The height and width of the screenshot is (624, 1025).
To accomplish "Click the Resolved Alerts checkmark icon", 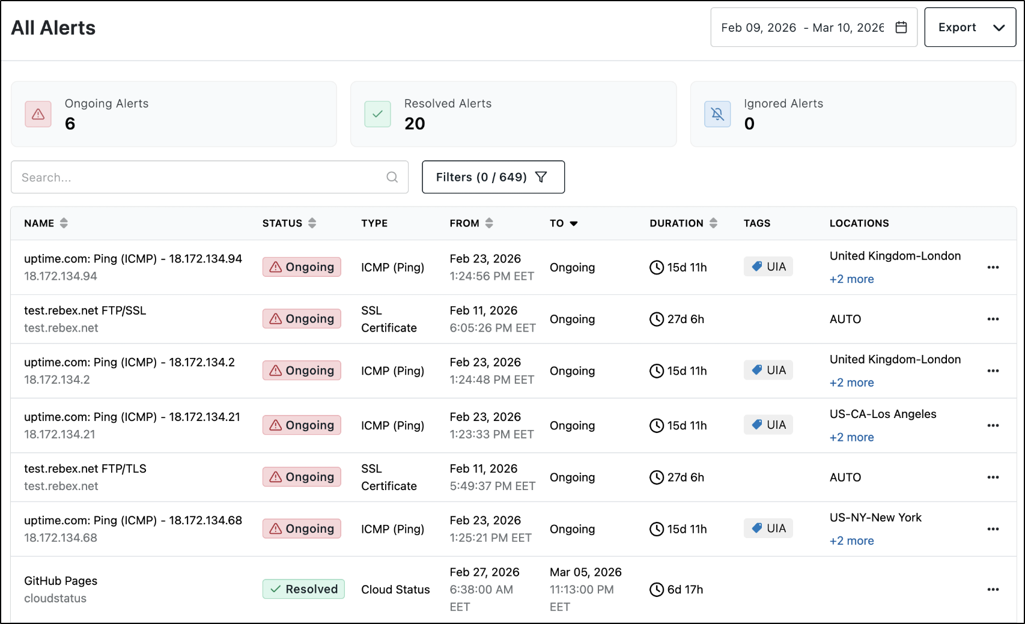I will pyautogui.click(x=377, y=114).
